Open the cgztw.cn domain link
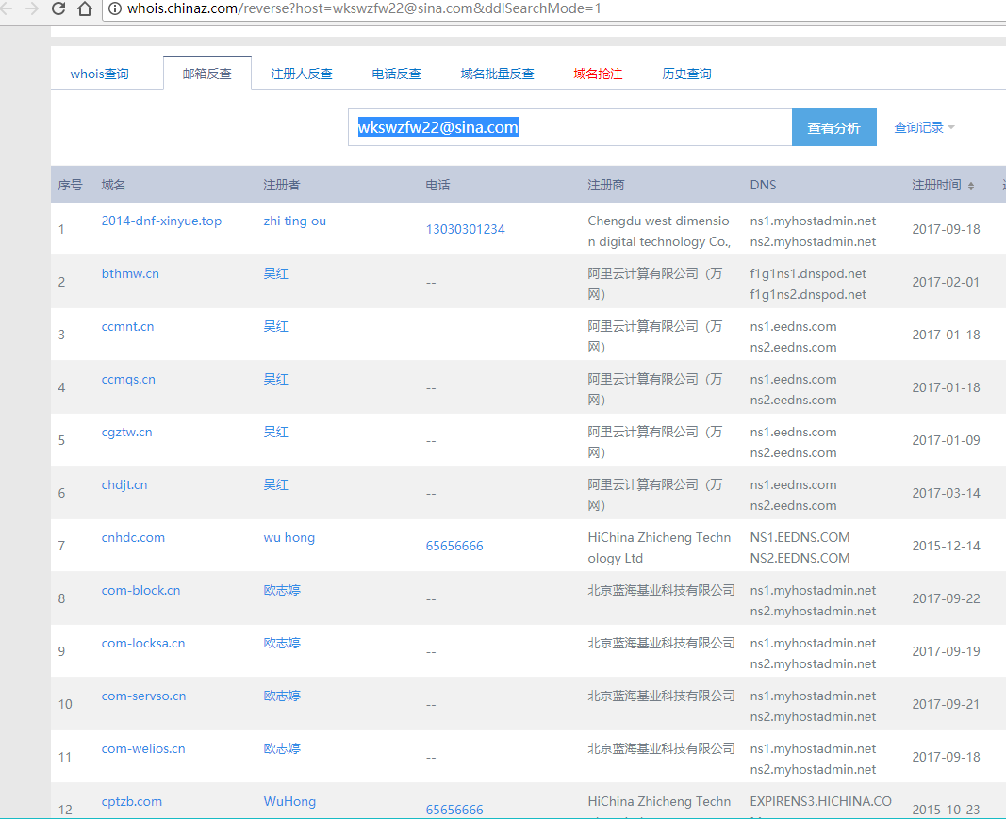Viewport: 1006px width, 819px height. tap(127, 432)
